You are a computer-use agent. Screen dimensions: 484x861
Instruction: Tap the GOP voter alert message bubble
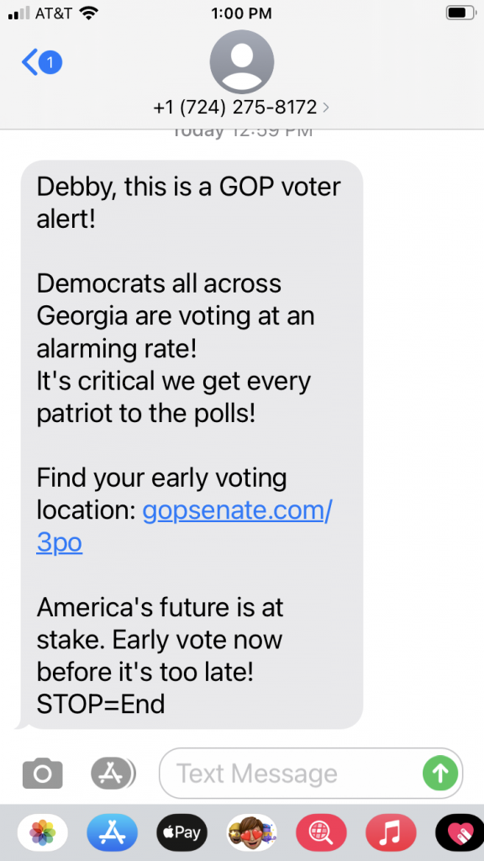(192, 444)
